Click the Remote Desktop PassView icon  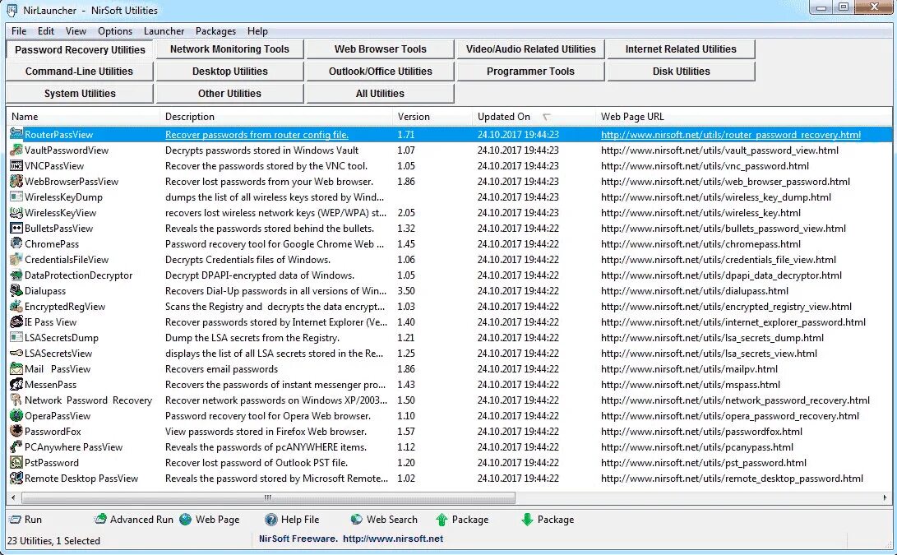(16, 479)
